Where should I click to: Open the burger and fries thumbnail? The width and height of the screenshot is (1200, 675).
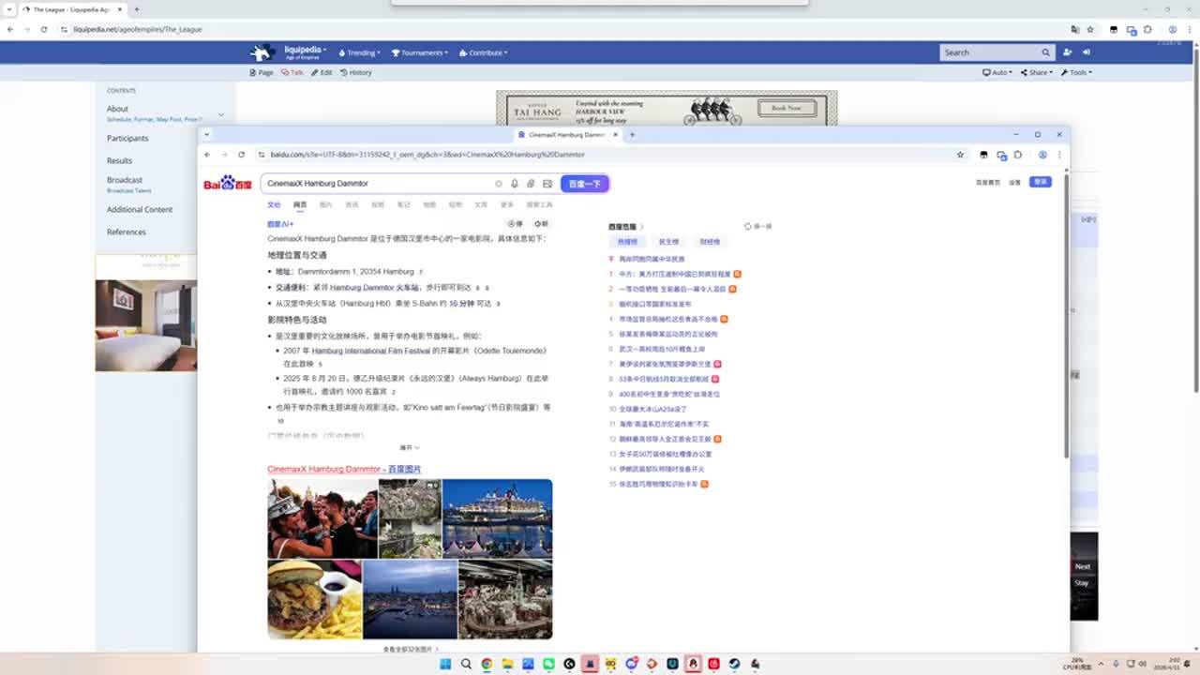pyautogui.click(x=314, y=600)
